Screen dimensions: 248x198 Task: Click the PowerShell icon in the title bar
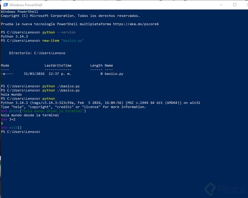[6, 5]
